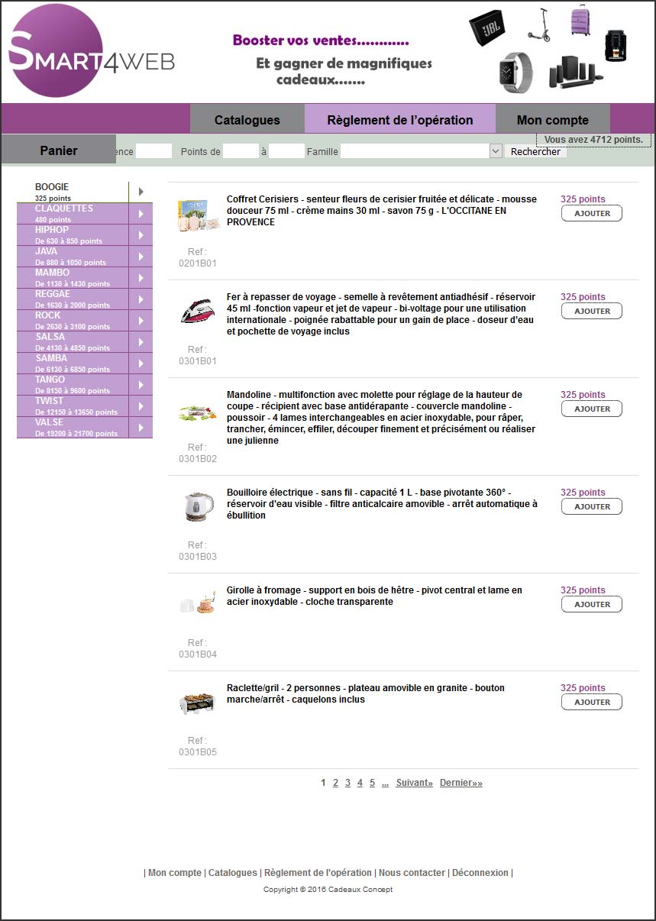The height and width of the screenshot is (921, 656).
Task: Open the Panier cart
Action: click(x=59, y=150)
